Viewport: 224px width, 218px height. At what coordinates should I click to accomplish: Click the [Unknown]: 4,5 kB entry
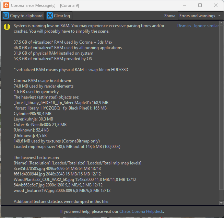[30, 136]
